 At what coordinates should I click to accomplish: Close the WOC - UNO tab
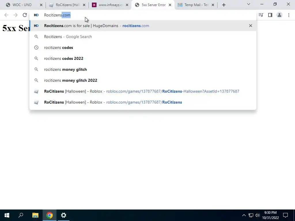click(41, 5)
